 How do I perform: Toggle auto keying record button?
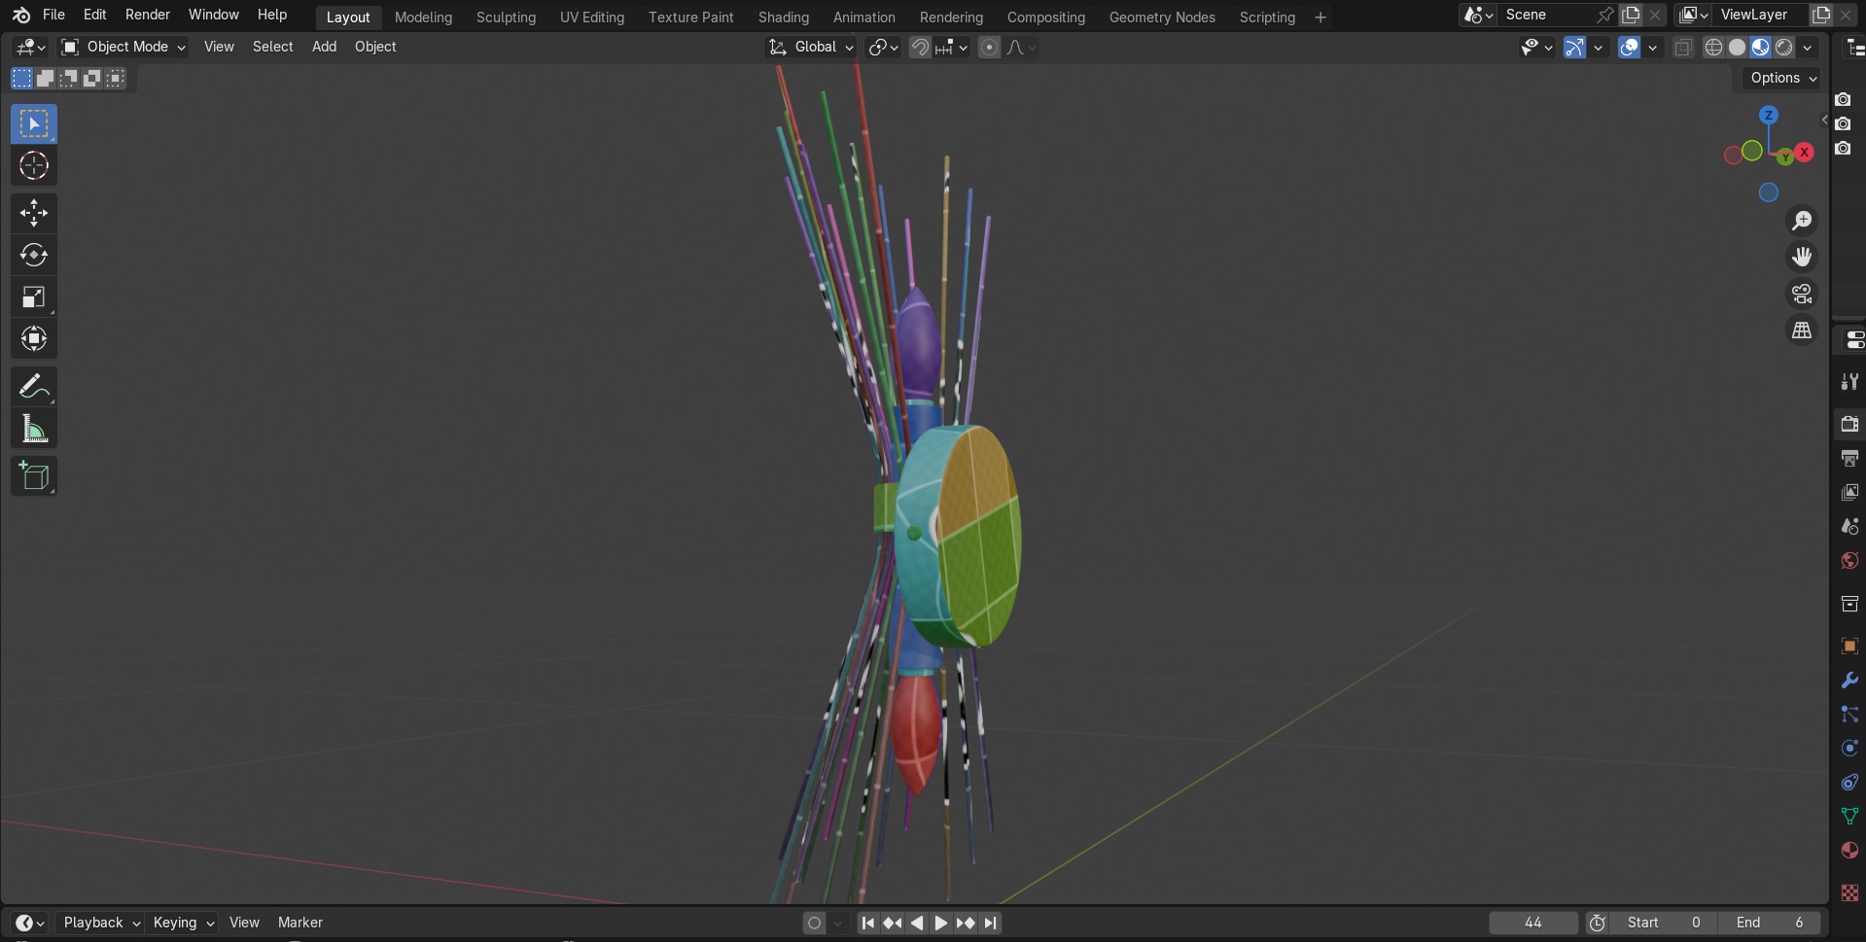point(815,923)
